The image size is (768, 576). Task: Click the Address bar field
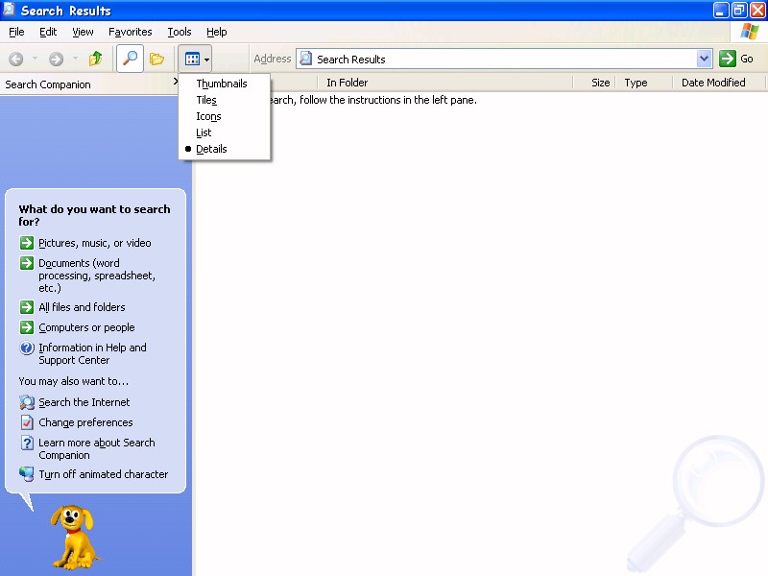click(503, 59)
